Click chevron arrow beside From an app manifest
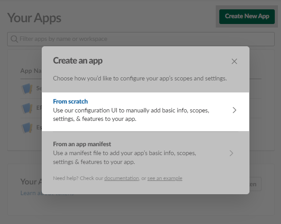 coord(231,153)
